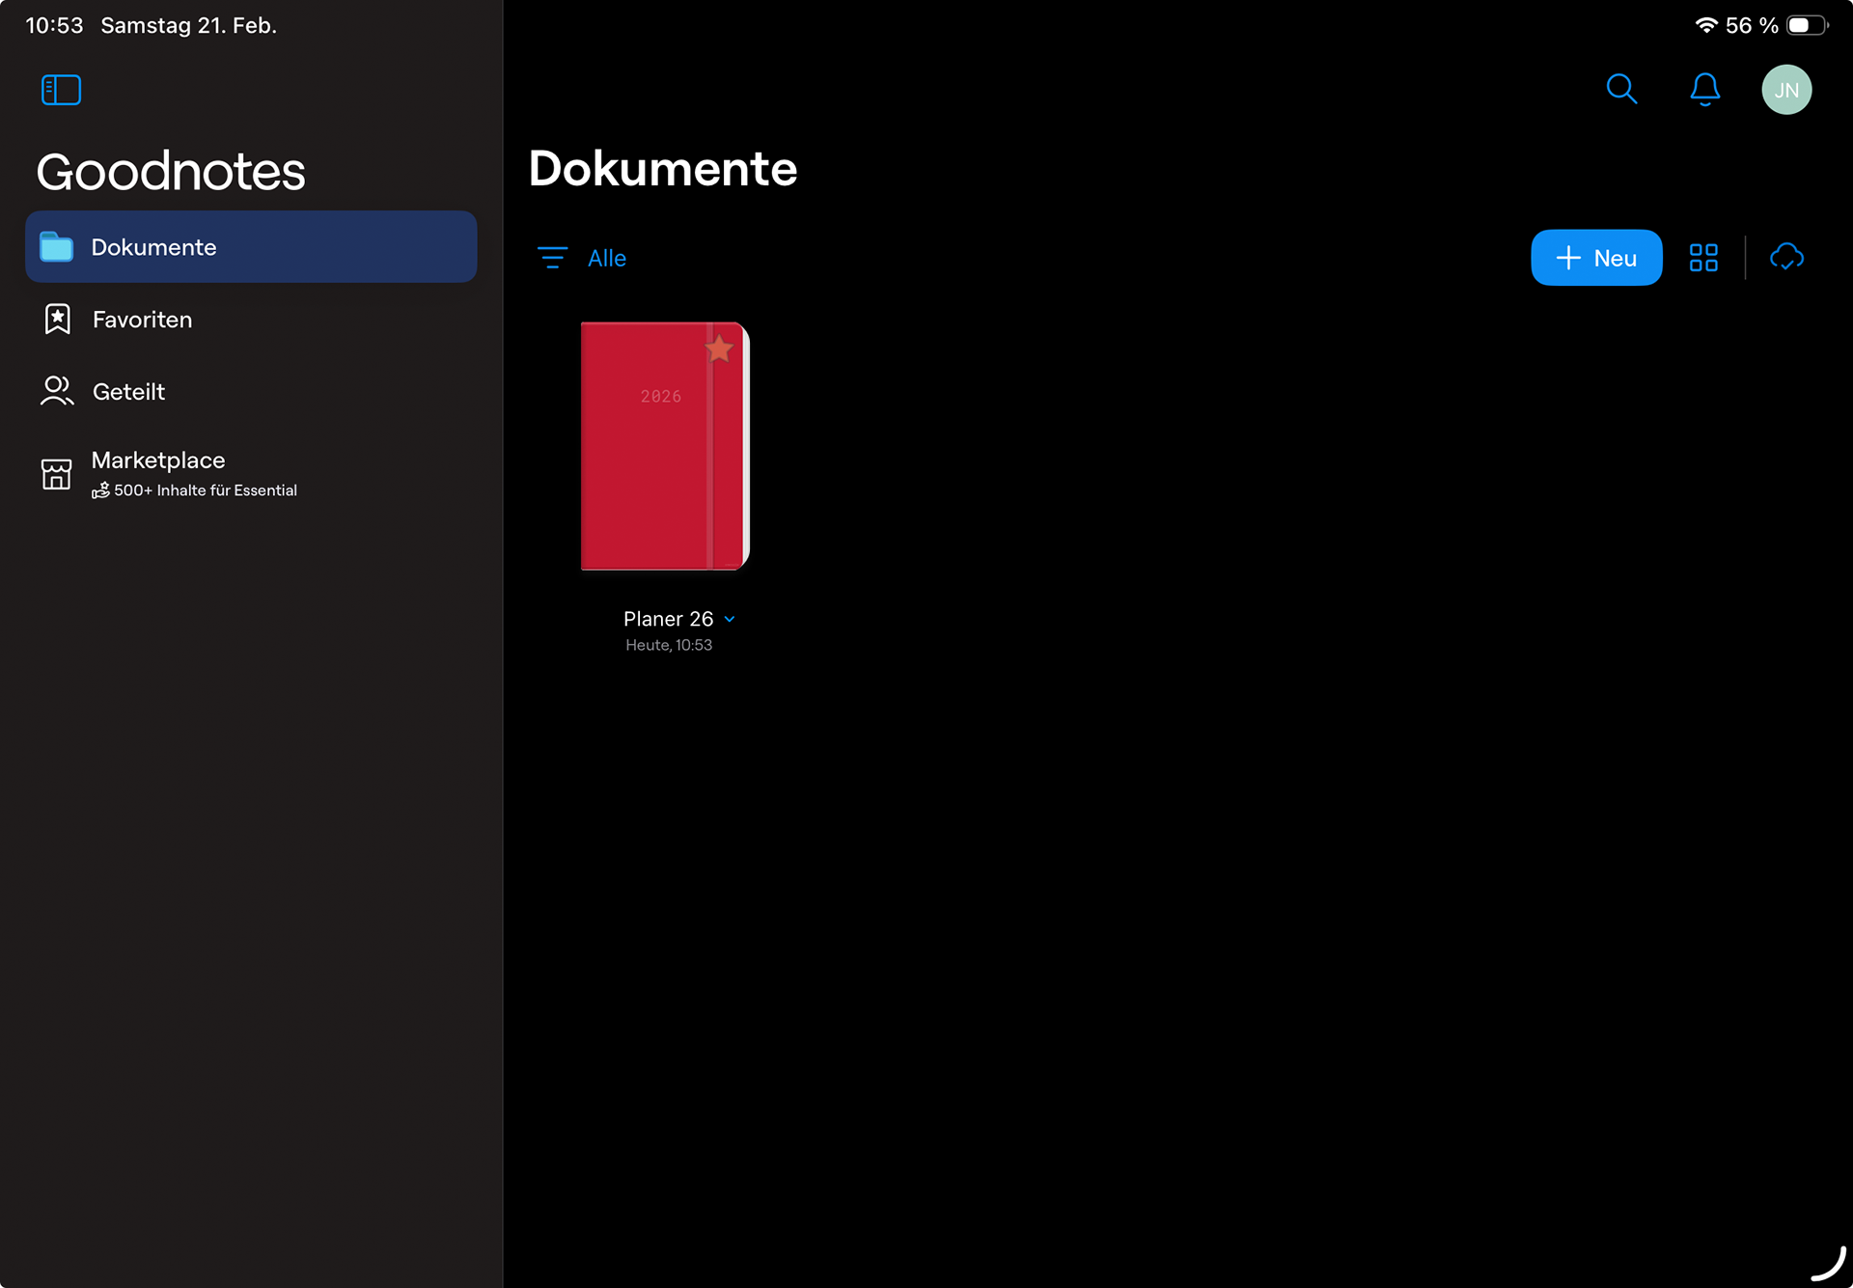The height and width of the screenshot is (1288, 1853).
Task: Switch to grid view layout icon
Action: pyautogui.click(x=1703, y=258)
